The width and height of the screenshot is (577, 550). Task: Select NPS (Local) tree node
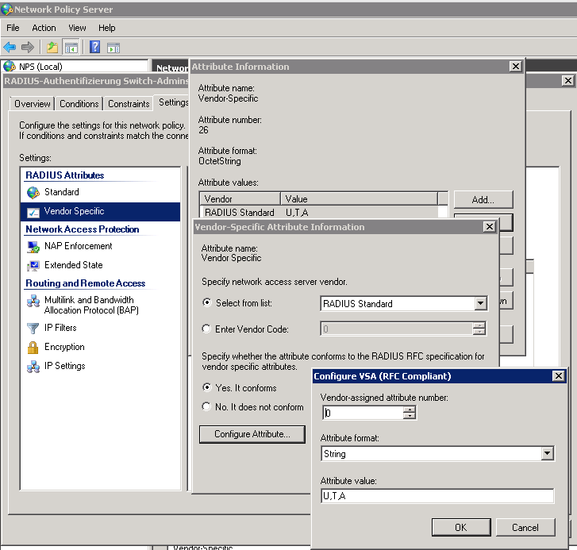point(40,67)
